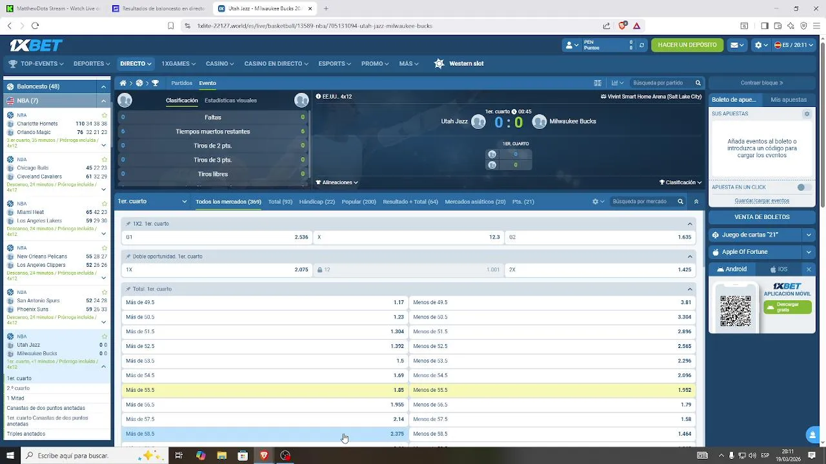Expand the Clasificación dropdown on scoreboard
This screenshot has height=464, width=826.
pyautogui.click(x=680, y=182)
